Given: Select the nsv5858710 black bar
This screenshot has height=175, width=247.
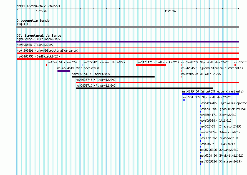Looking at the screenshot, I should click(144, 88).
